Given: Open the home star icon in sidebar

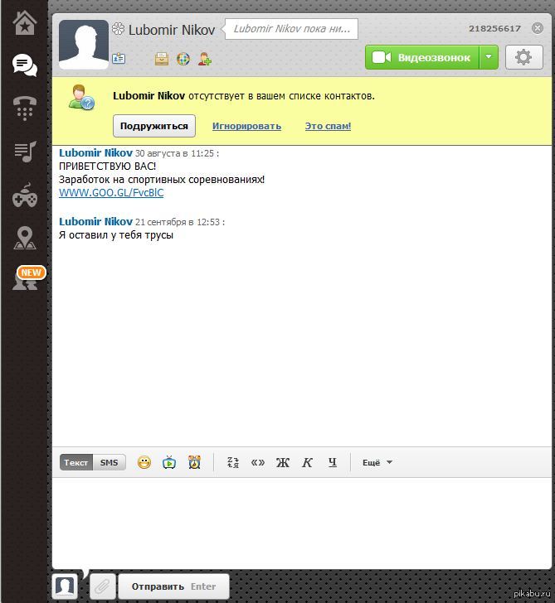Looking at the screenshot, I should point(25,22).
